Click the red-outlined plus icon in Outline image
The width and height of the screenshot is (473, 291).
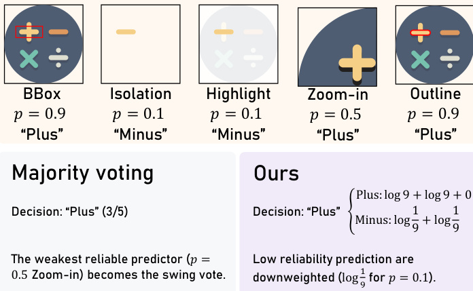(420, 32)
